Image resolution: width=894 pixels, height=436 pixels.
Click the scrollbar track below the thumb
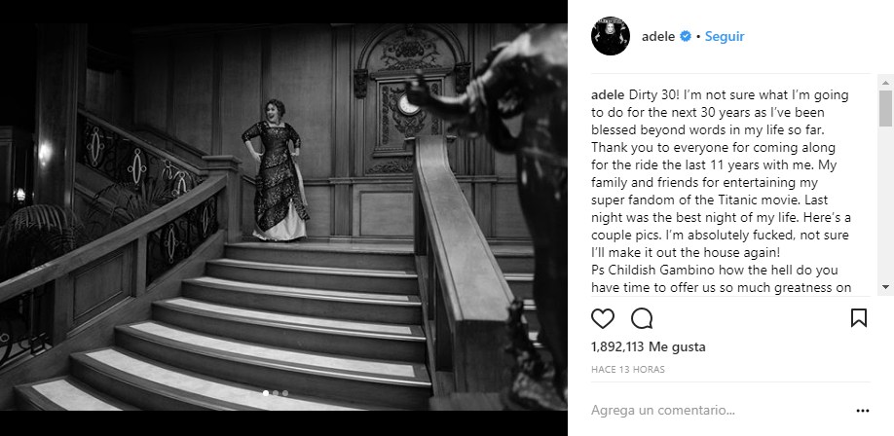(x=885, y=203)
